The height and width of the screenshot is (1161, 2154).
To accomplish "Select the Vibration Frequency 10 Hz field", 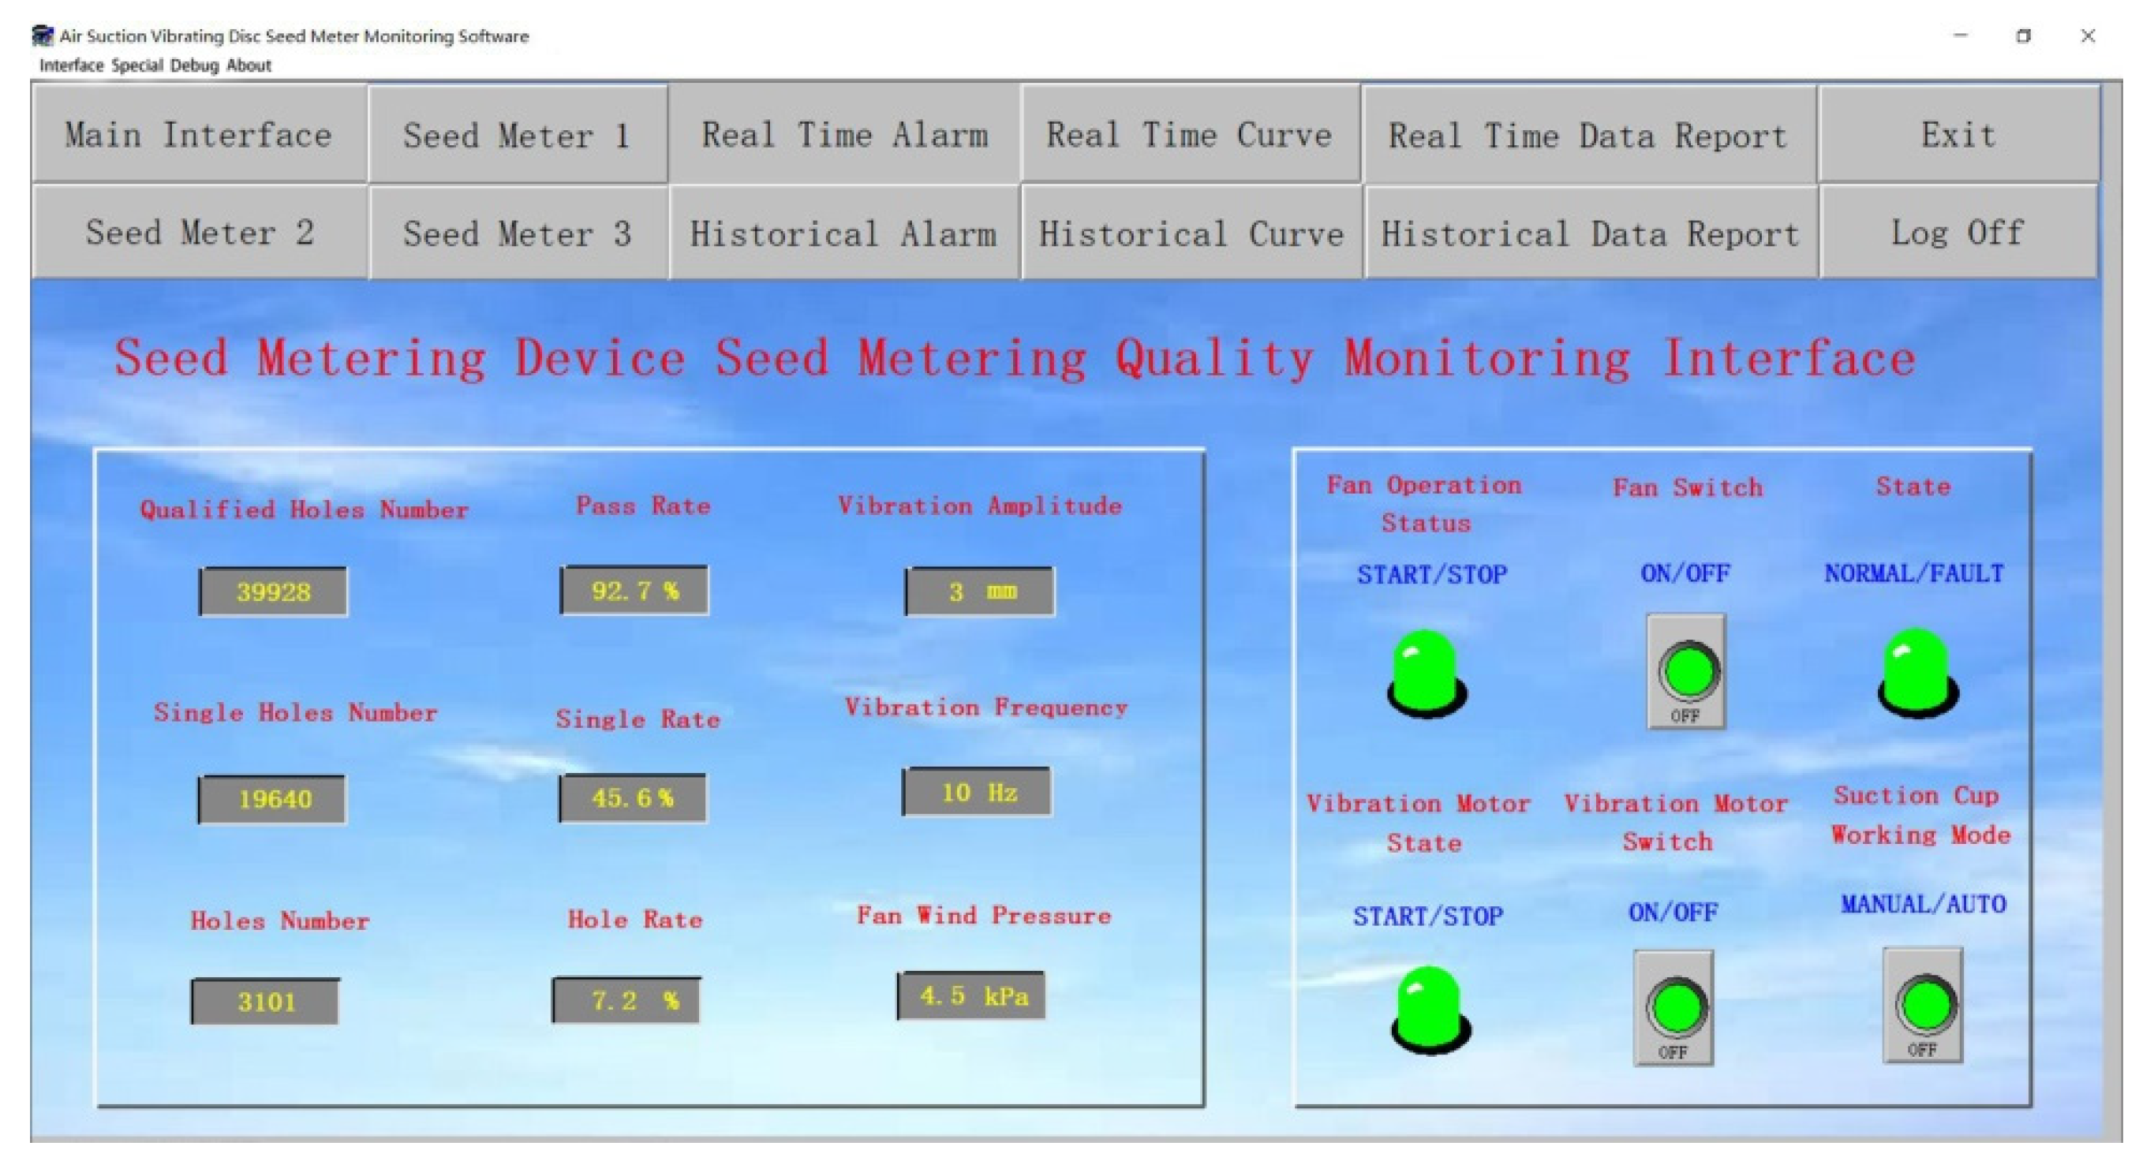I will point(977,792).
